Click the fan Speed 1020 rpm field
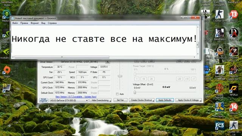 (82, 72)
